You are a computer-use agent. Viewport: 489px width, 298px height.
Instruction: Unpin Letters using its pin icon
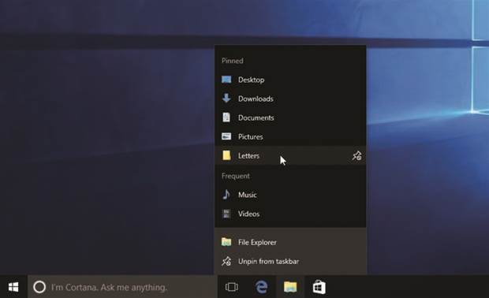tap(356, 155)
